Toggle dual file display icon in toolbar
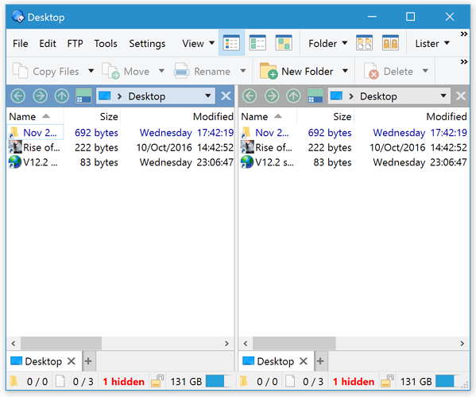Viewport: 476px width, 397px height. point(364,43)
